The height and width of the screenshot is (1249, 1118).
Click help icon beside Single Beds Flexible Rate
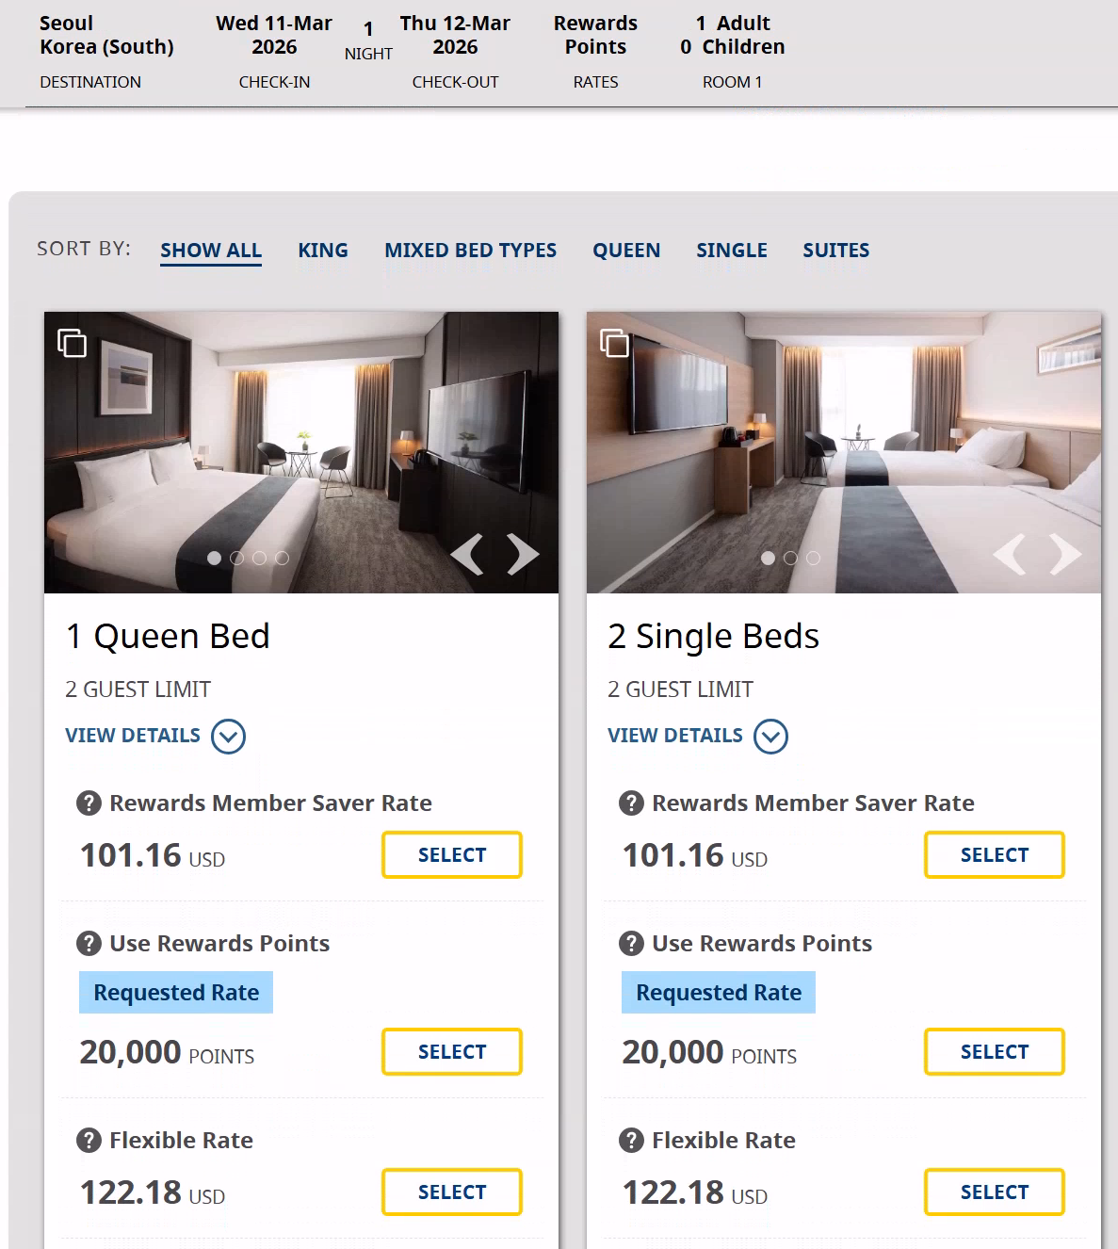(x=631, y=1141)
